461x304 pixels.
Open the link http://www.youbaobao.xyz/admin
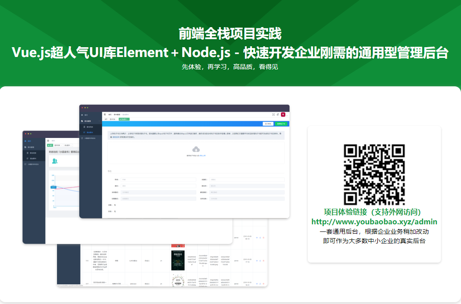point(373,222)
